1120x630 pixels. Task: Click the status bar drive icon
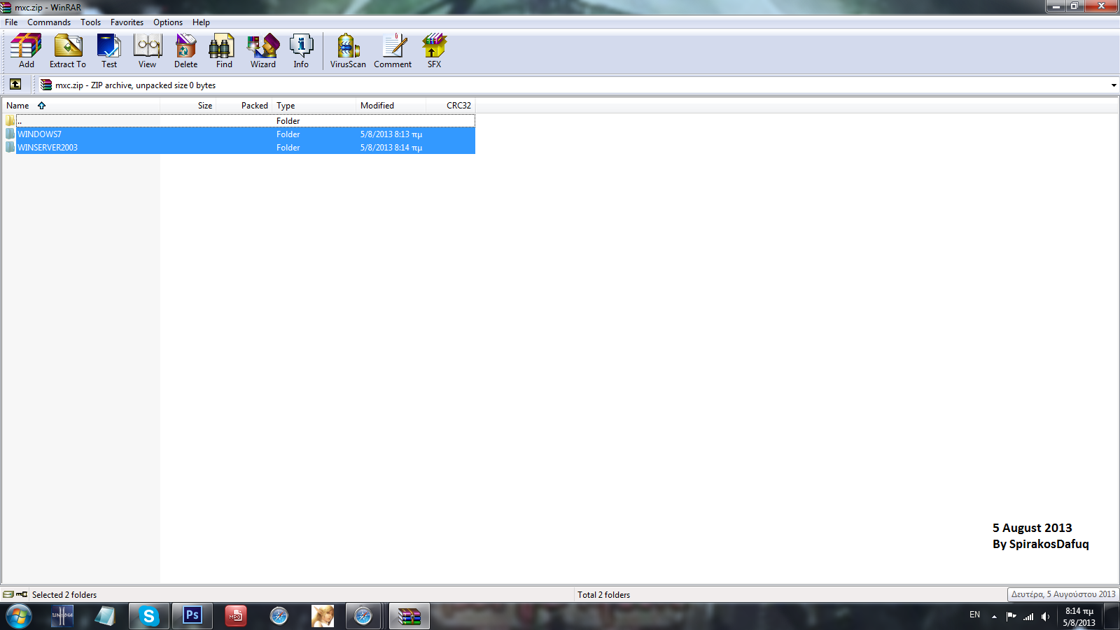pos(8,594)
